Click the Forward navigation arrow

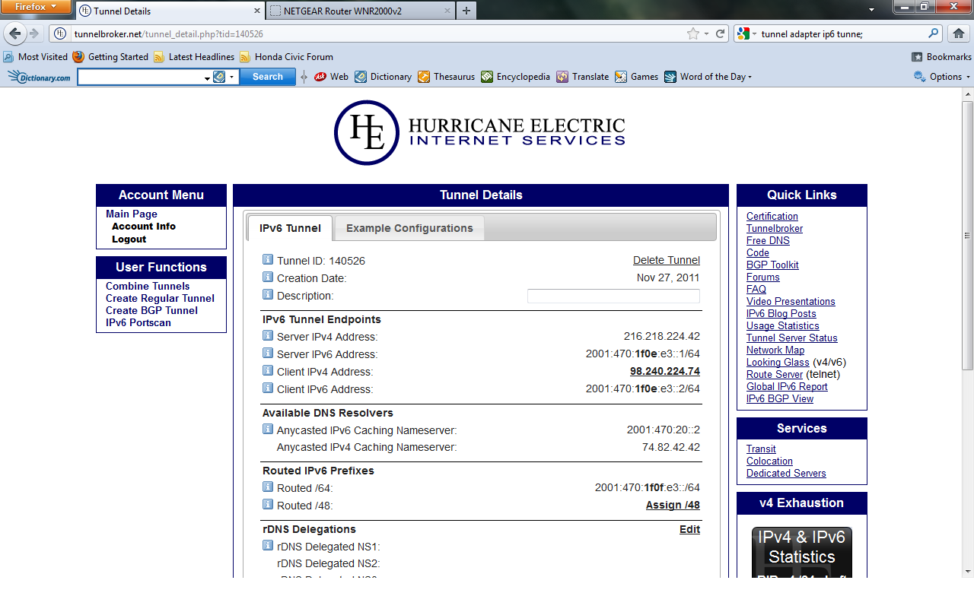tap(33, 33)
